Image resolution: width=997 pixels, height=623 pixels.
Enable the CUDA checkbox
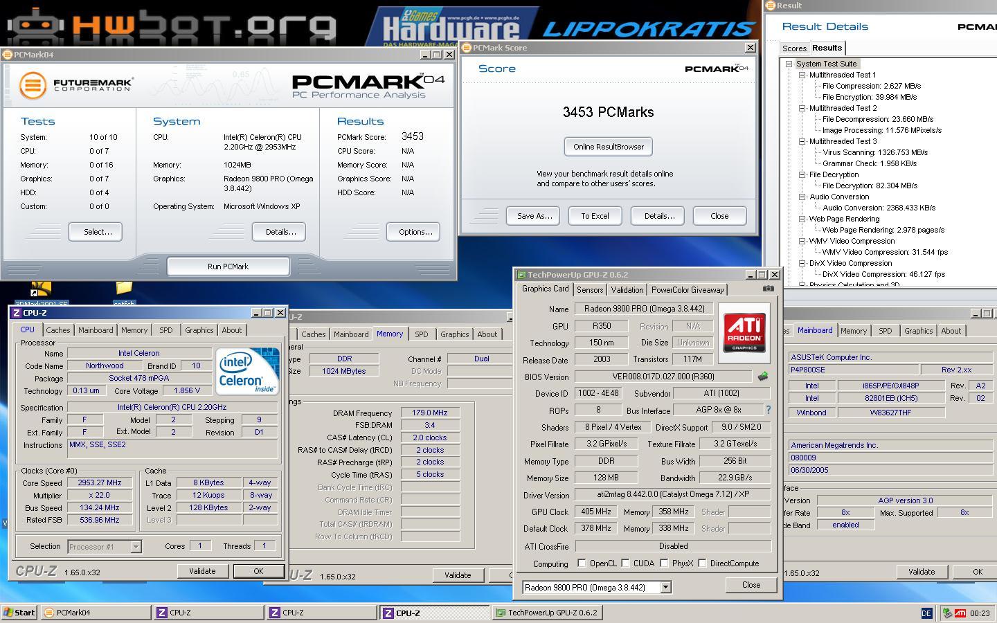coord(625,563)
